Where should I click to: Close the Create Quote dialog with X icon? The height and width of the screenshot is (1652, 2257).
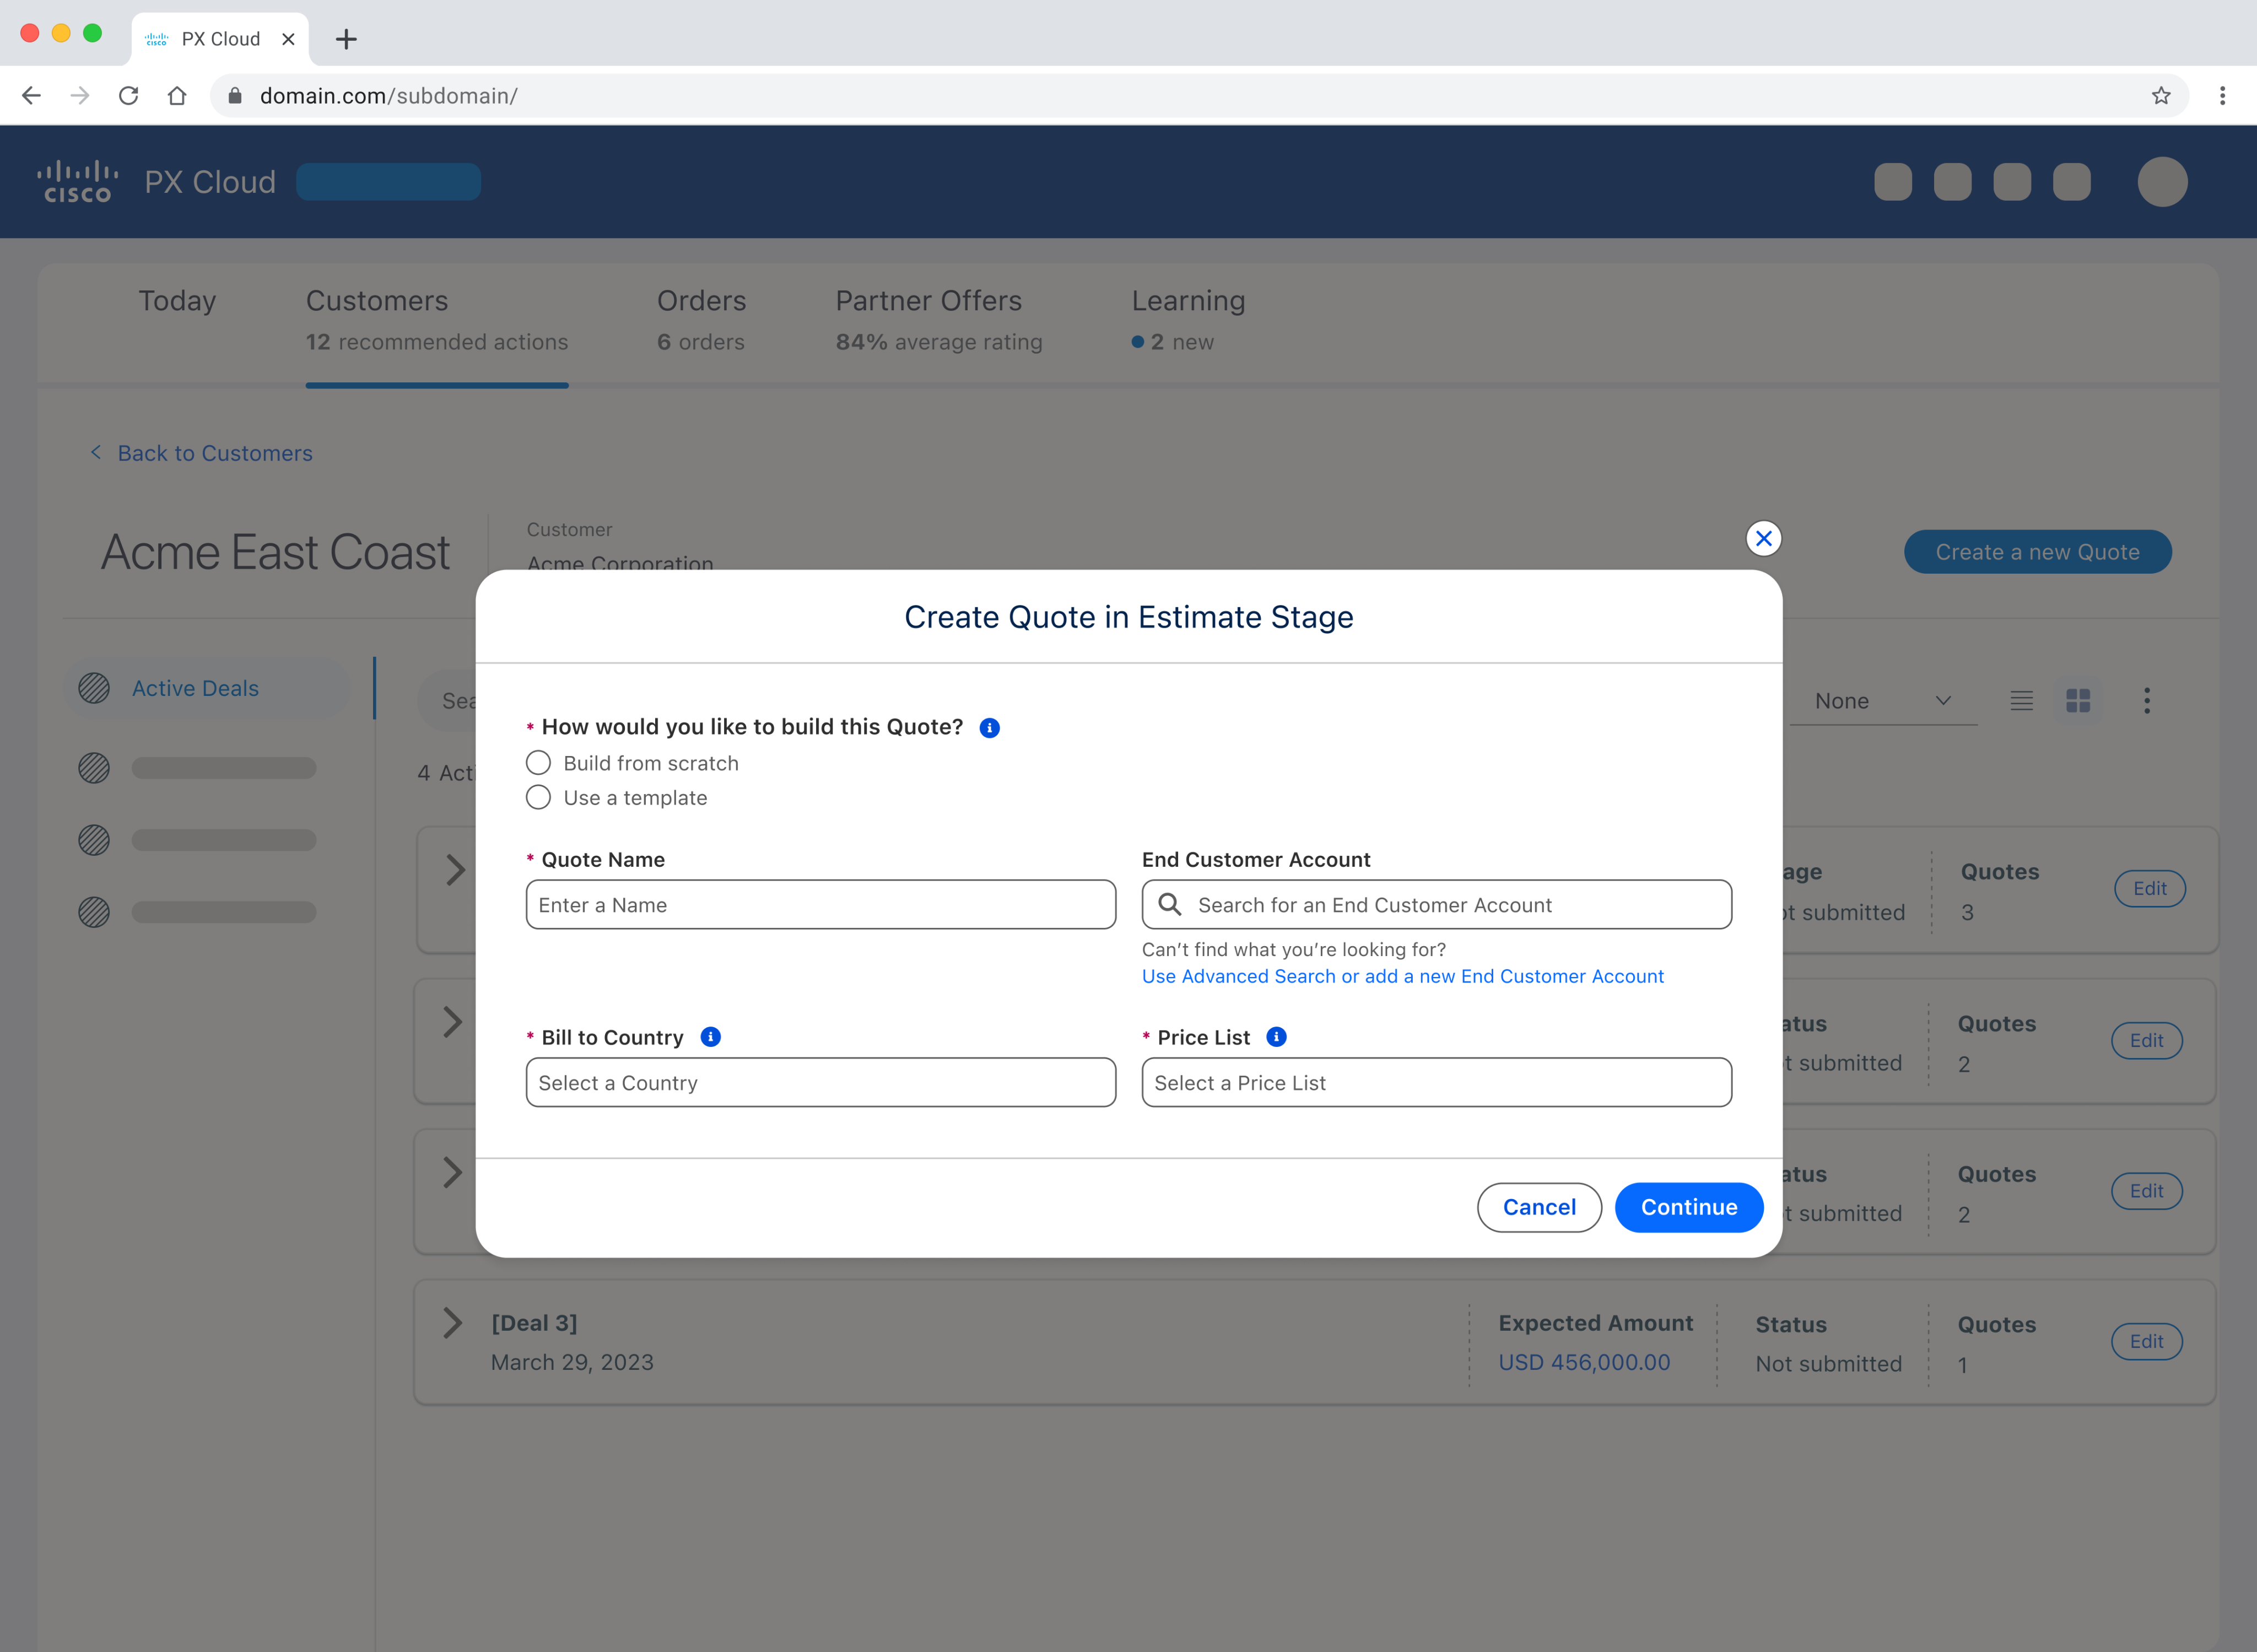point(1763,539)
